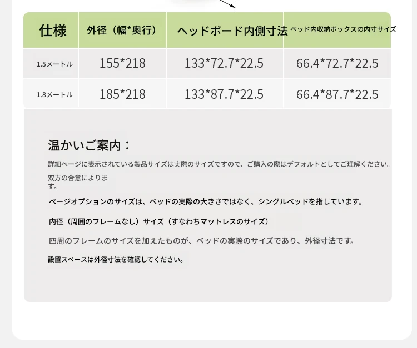
Task: Select the ベッド内収納ボックスの内寸サイズ header
Action: (342, 29)
